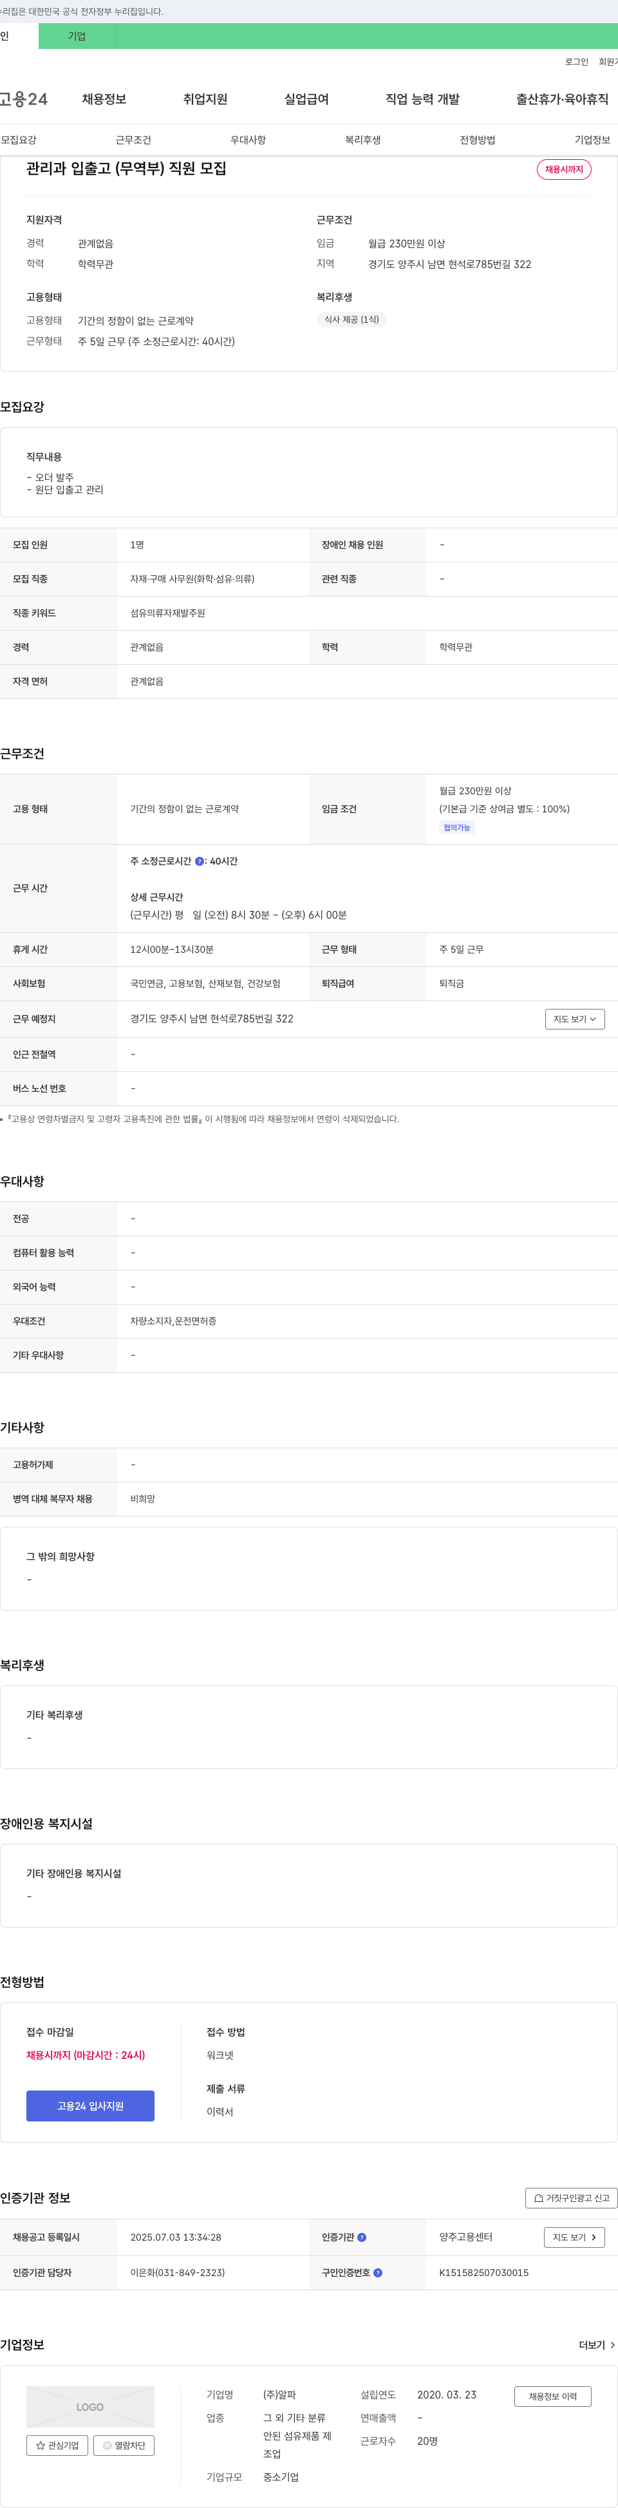Select the company name (주)알파
The image size is (618, 2508).
pyautogui.click(x=279, y=2395)
